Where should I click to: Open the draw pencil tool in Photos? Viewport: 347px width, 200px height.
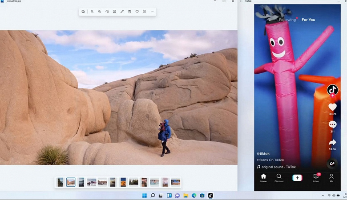coord(122,12)
